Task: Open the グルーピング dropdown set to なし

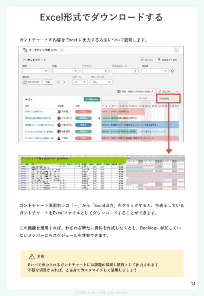Action: 101,82
